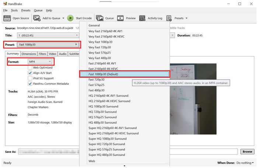Switch to the Dimensions tab
Viewport: 258px width, 168px height.
[x=29, y=54]
